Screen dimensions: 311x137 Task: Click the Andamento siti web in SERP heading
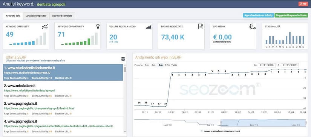tap(158, 57)
